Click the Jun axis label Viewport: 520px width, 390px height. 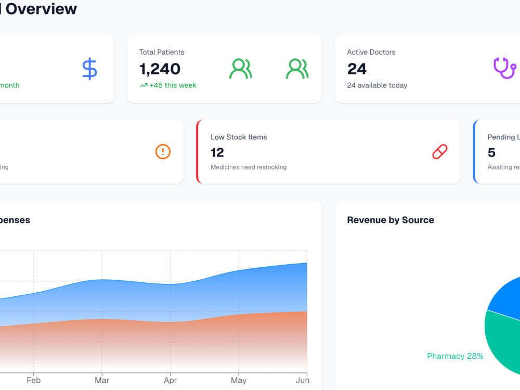coord(302,380)
